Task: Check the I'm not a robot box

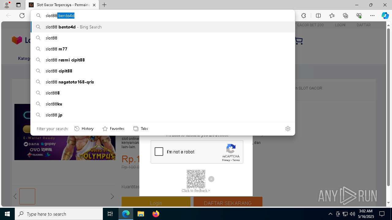Action: click(x=159, y=152)
